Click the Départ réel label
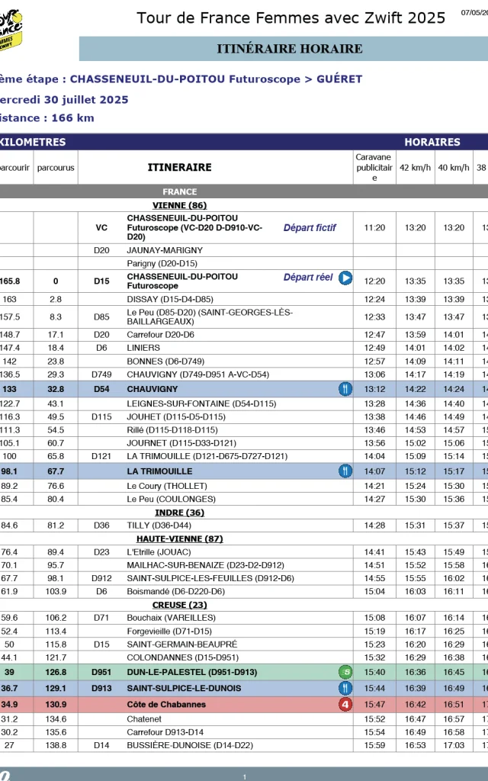488x781 pixels. pyautogui.click(x=308, y=278)
